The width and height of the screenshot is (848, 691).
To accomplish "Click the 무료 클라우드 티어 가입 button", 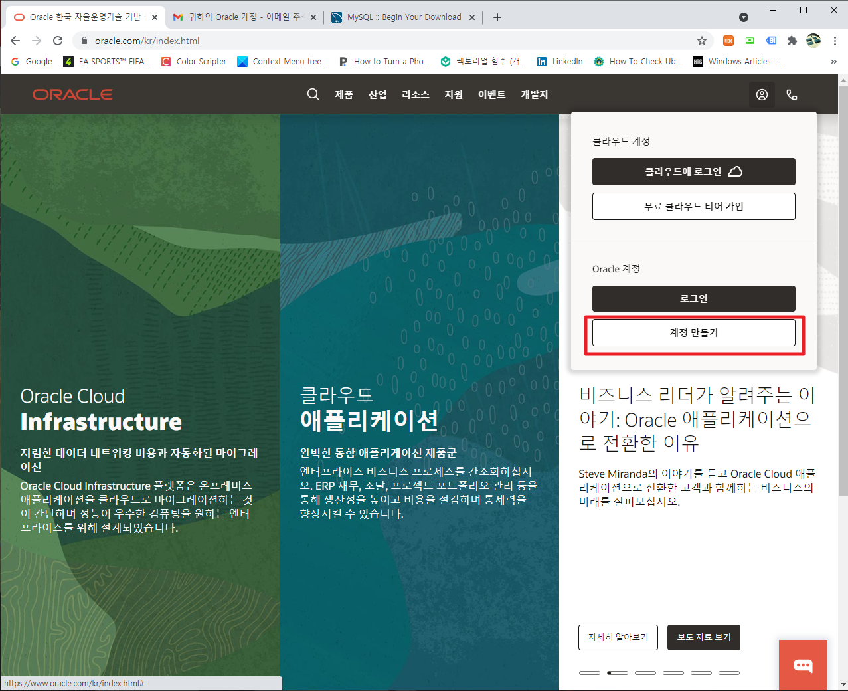I will click(693, 206).
